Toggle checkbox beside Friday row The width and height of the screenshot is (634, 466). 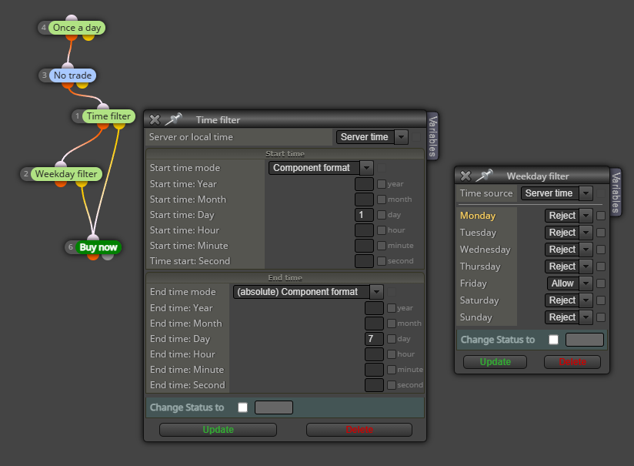[601, 283]
